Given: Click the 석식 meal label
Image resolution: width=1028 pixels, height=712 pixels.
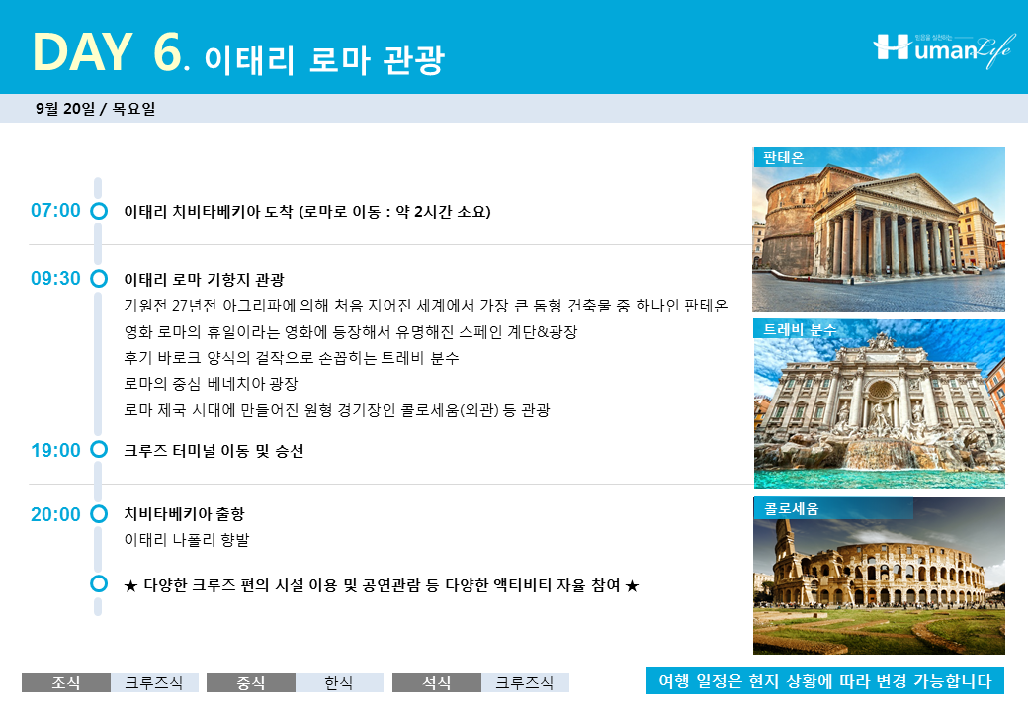Looking at the screenshot, I should [437, 682].
